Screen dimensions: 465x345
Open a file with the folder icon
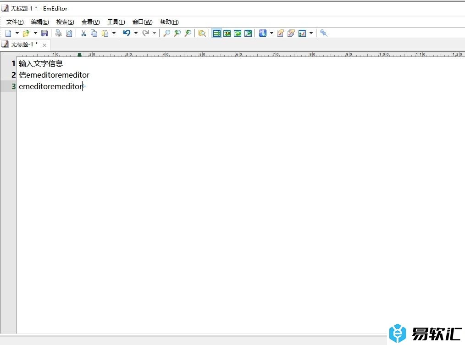click(27, 33)
